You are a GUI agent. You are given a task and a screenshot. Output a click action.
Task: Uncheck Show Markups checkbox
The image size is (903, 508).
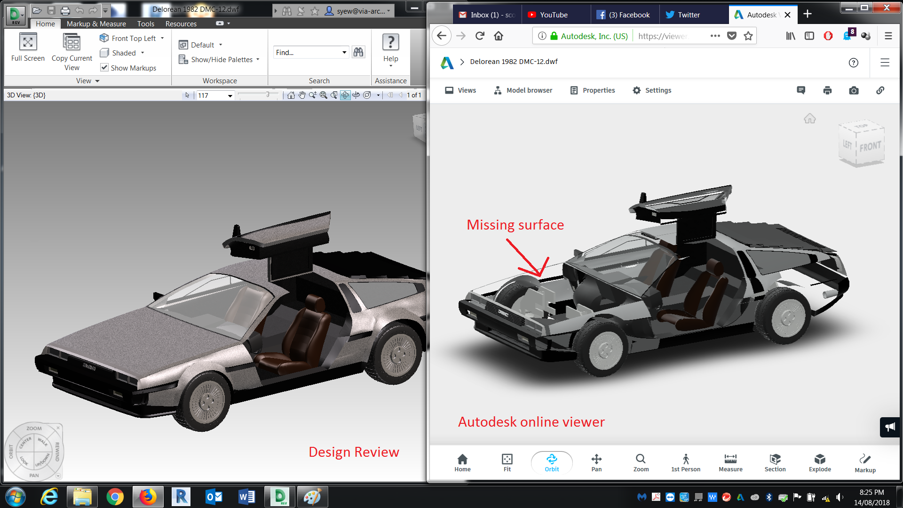(104, 68)
